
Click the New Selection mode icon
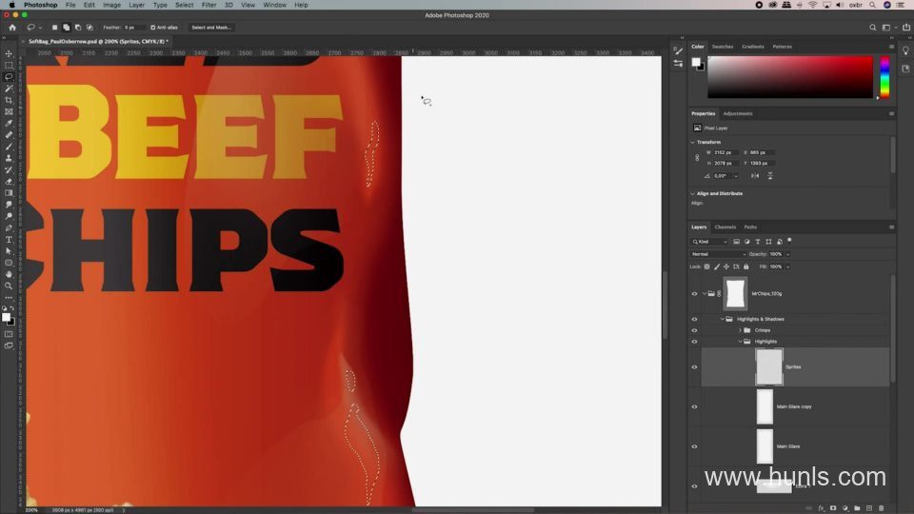(x=55, y=28)
